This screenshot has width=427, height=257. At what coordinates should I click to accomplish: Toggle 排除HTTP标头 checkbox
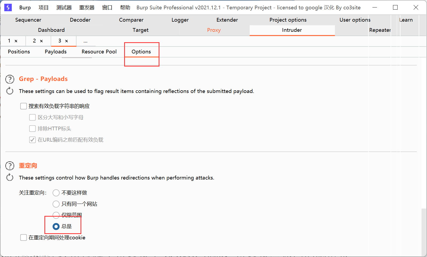pyautogui.click(x=32, y=128)
